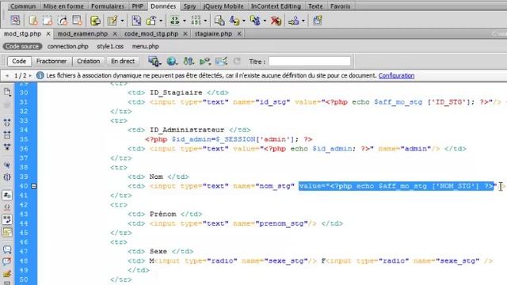The image size is (507, 285).
Task: Open the Formulaires insert tab
Action: (108, 6)
